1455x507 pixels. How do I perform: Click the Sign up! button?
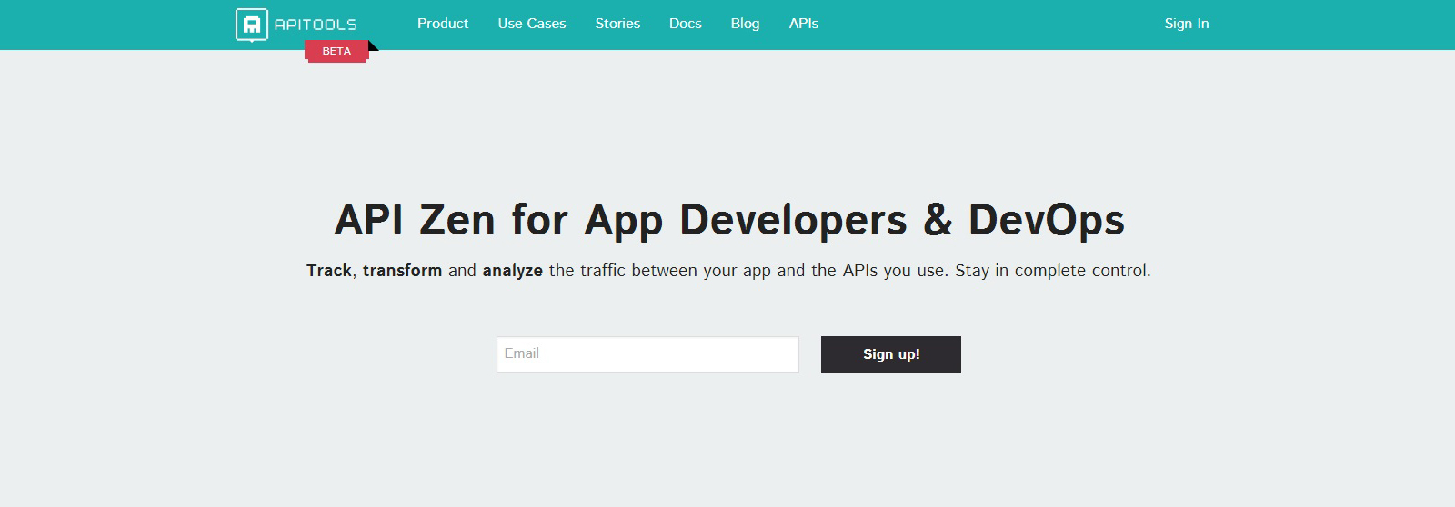(891, 354)
